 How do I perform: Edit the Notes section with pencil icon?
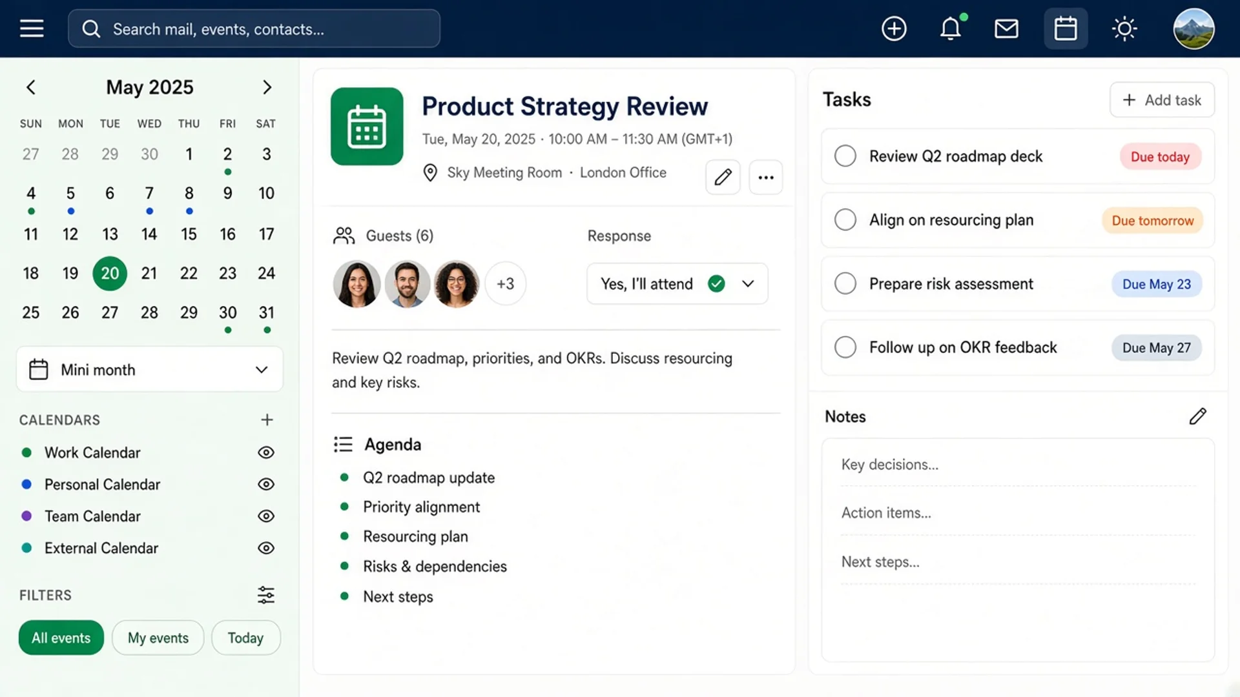click(x=1197, y=416)
